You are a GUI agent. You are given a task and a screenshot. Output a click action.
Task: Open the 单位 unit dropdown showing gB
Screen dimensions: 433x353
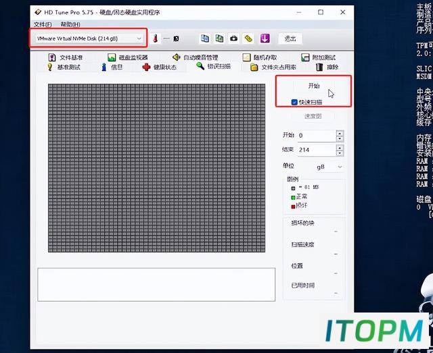(329, 167)
